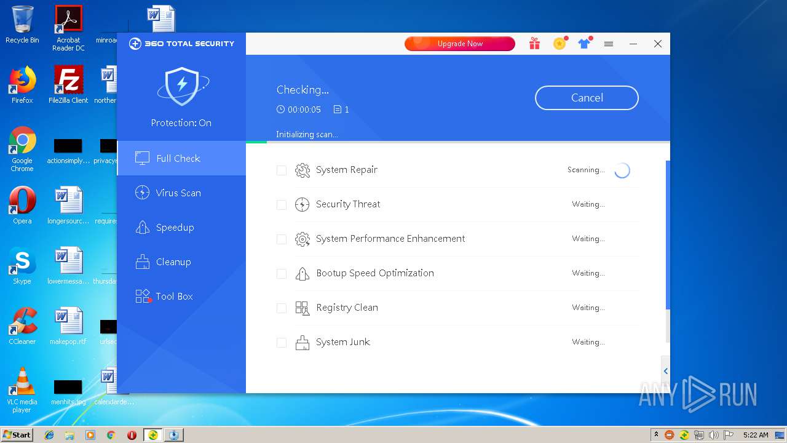Viewport: 787px width, 443px height.
Task: Open the blue shirt theme icon
Action: point(584,44)
